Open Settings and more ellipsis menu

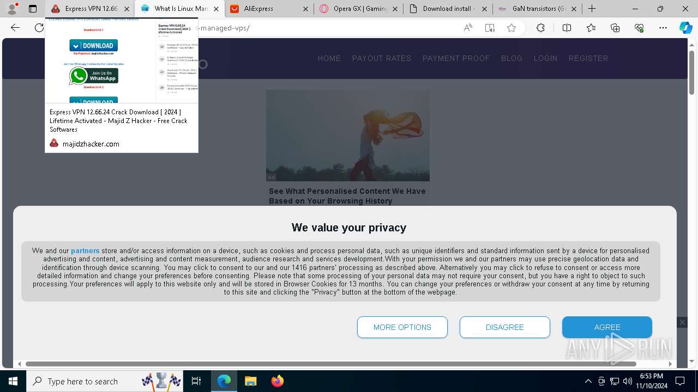(x=663, y=28)
